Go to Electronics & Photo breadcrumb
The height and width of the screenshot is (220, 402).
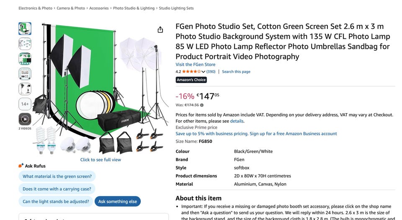coord(36,8)
